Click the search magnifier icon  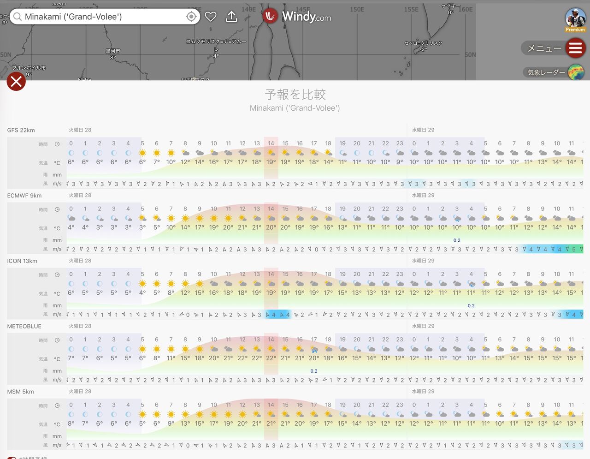pos(18,17)
